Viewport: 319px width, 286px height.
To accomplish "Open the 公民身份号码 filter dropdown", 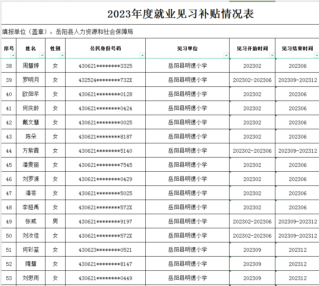I will click(142, 55).
